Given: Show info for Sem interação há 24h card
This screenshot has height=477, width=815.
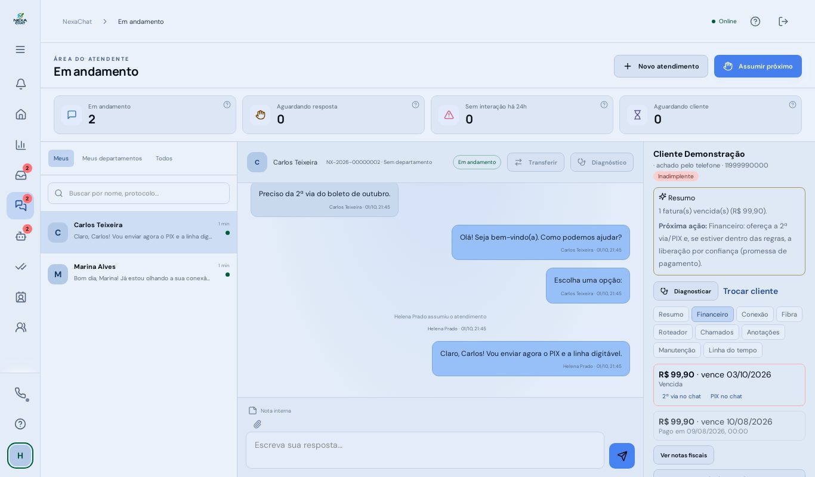Looking at the screenshot, I should (604, 104).
